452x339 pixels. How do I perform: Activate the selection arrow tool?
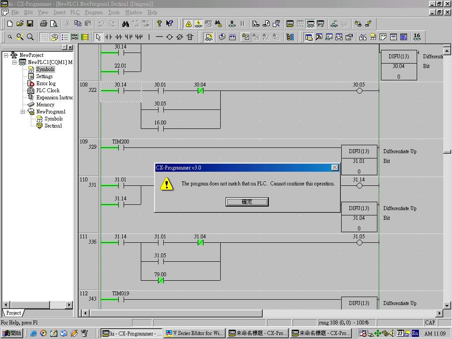coord(98,37)
